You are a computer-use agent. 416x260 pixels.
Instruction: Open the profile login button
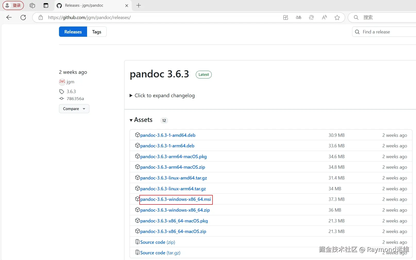tap(13, 5)
